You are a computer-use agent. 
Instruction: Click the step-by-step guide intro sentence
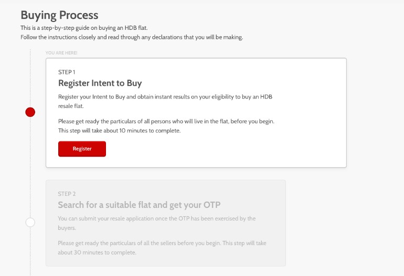click(84, 28)
